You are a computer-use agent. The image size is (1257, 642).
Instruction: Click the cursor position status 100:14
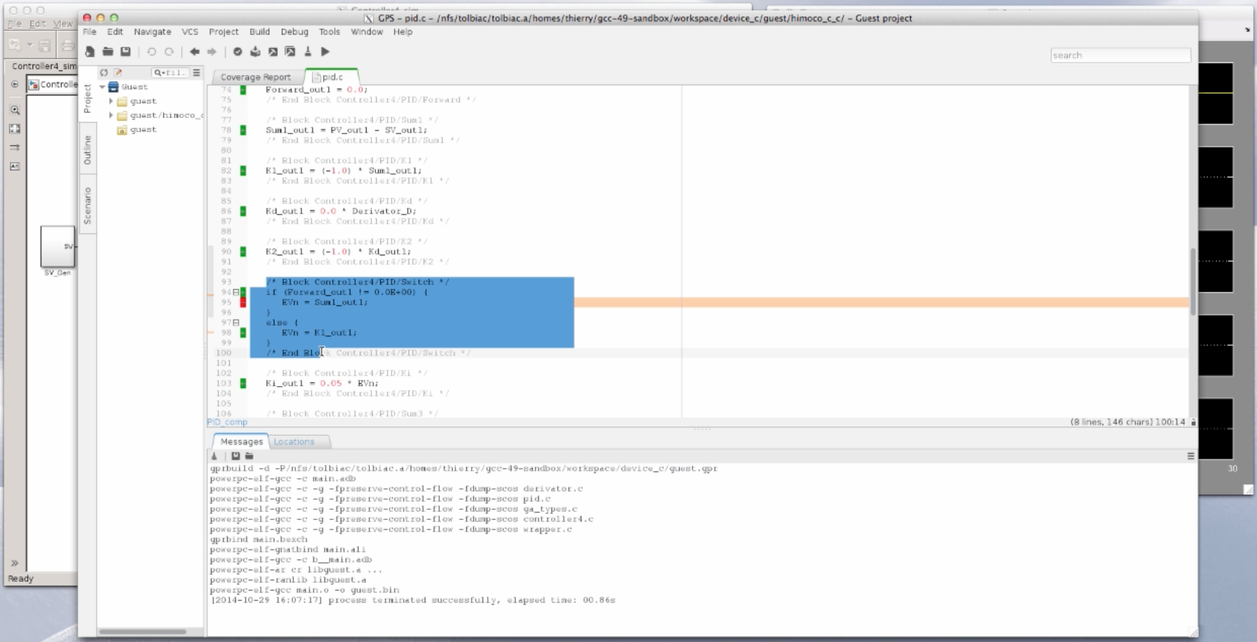1170,422
